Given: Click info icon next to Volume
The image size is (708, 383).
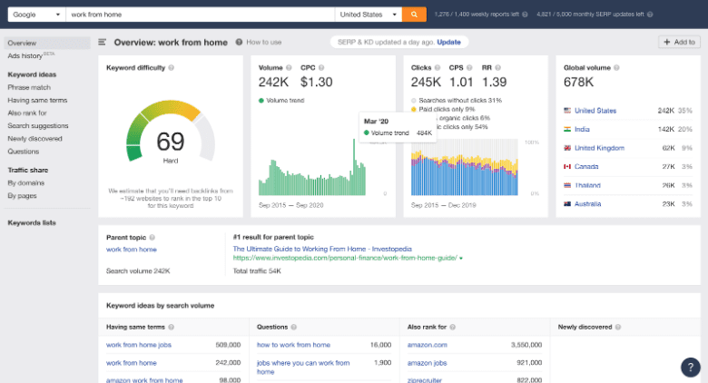Looking at the screenshot, I should [289, 68].
